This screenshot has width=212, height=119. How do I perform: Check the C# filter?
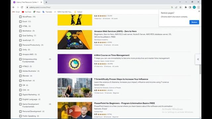tap(21, 85)
